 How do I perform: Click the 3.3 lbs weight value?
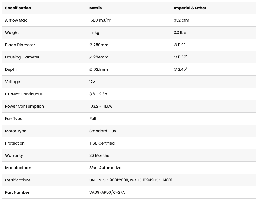(180, 33)
